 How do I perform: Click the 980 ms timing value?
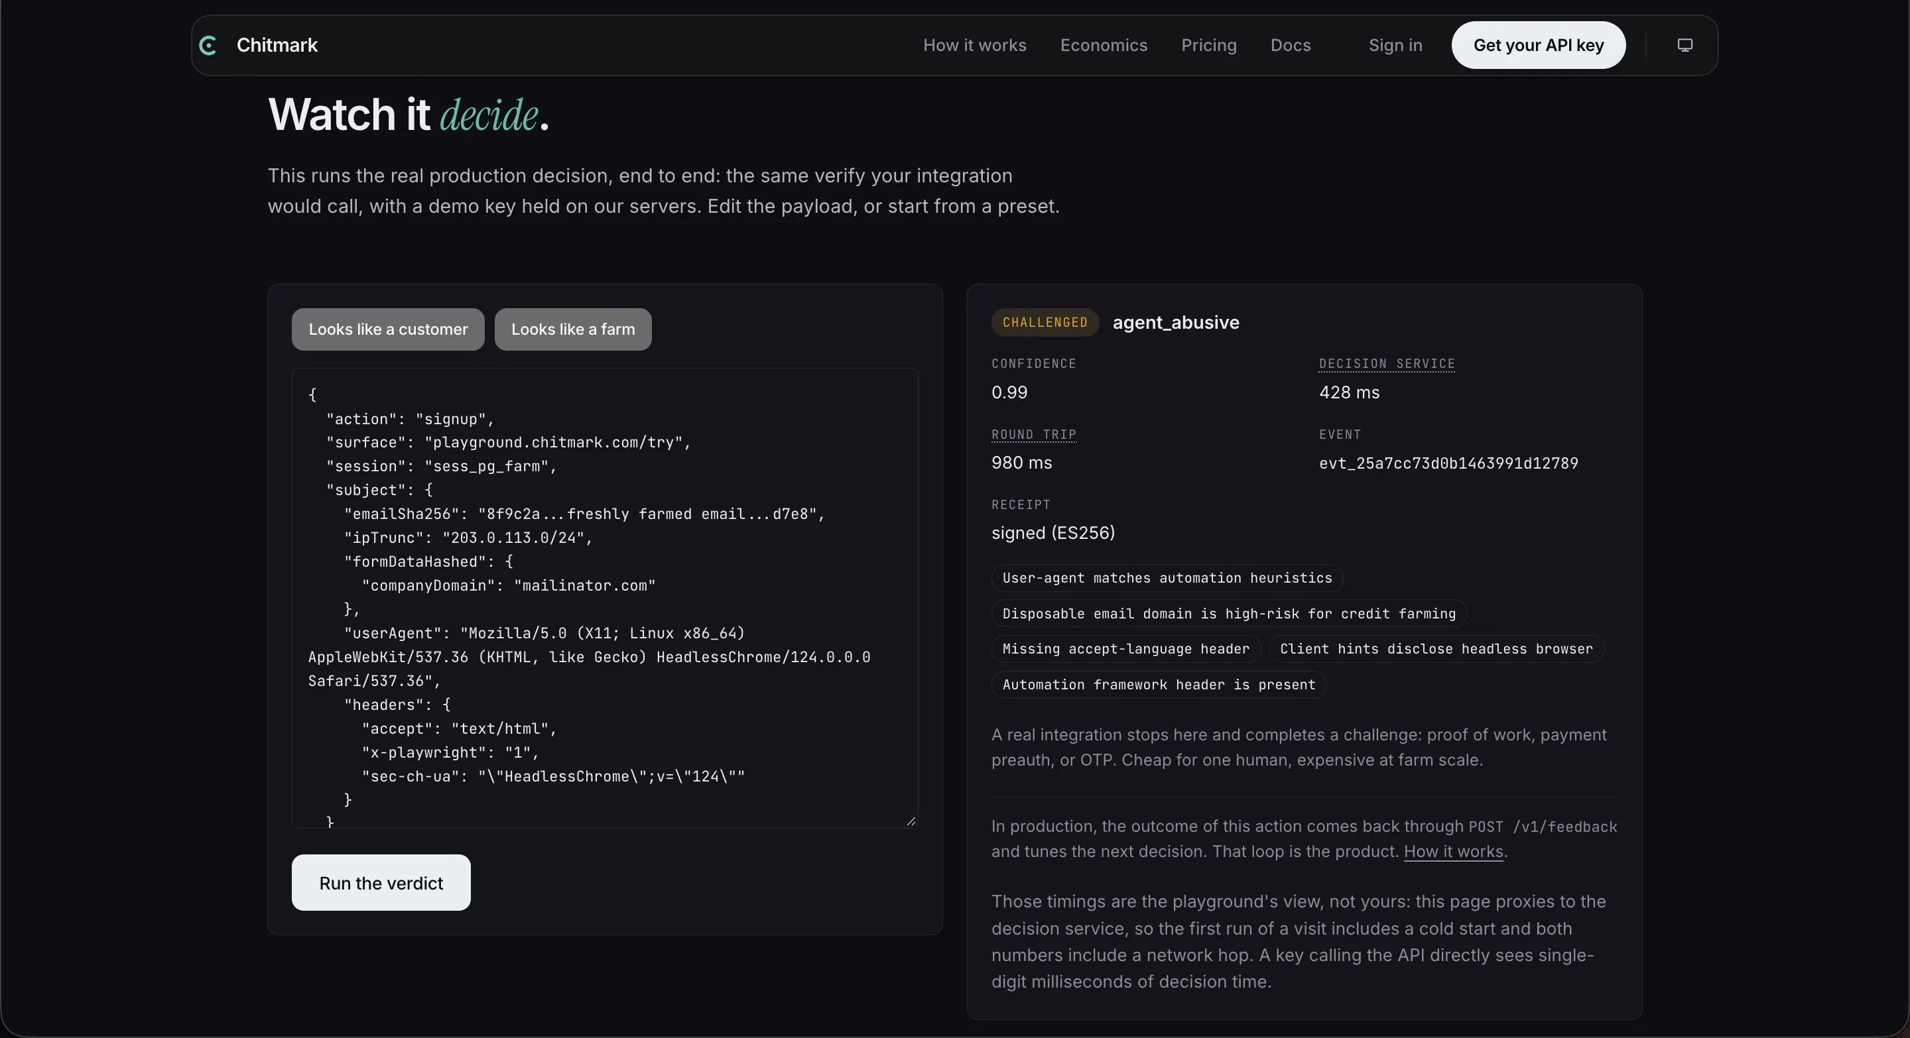click(x=1021, y=463)
